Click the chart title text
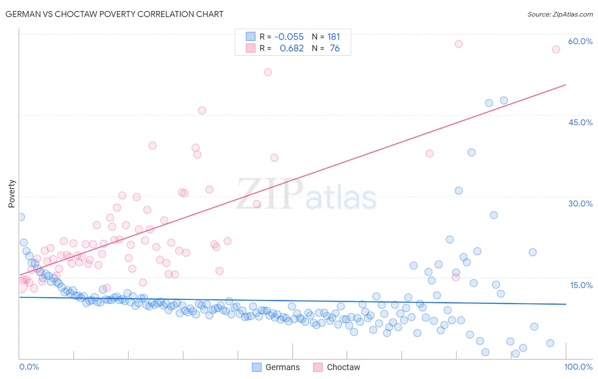This screenshot has height=379, width=598. [114, 14]
